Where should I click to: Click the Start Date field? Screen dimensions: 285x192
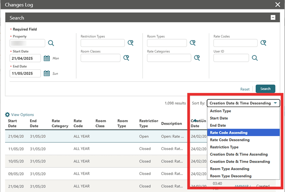pos(25,58)
